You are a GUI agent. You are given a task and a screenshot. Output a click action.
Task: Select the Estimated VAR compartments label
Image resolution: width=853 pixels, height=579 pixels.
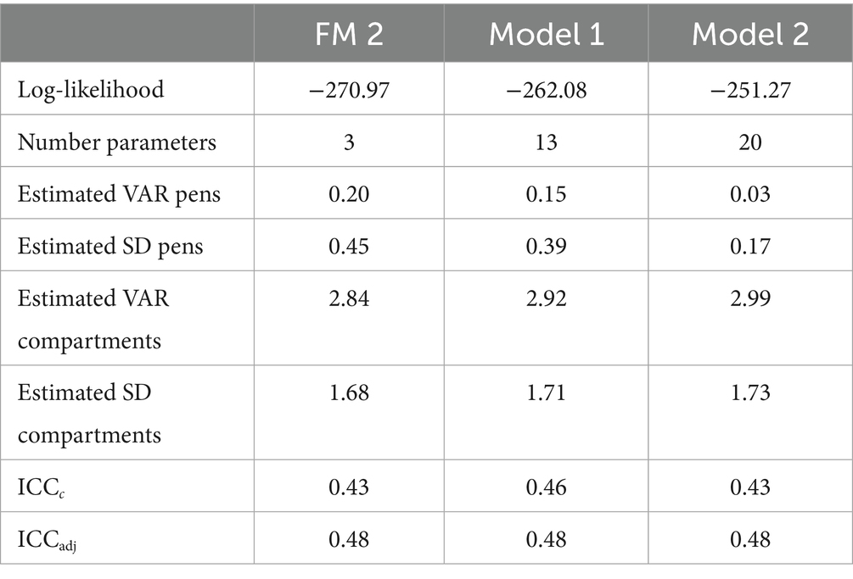point(93,320)
